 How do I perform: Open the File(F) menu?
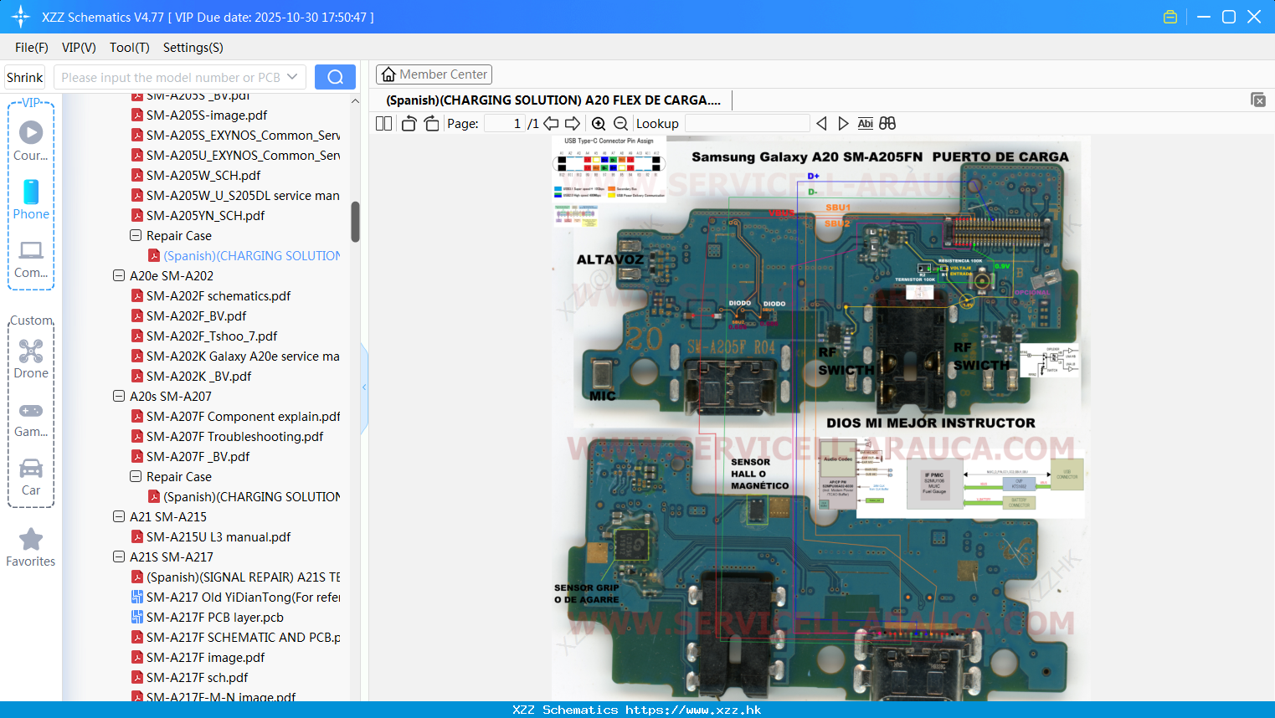tap(32, 48)
